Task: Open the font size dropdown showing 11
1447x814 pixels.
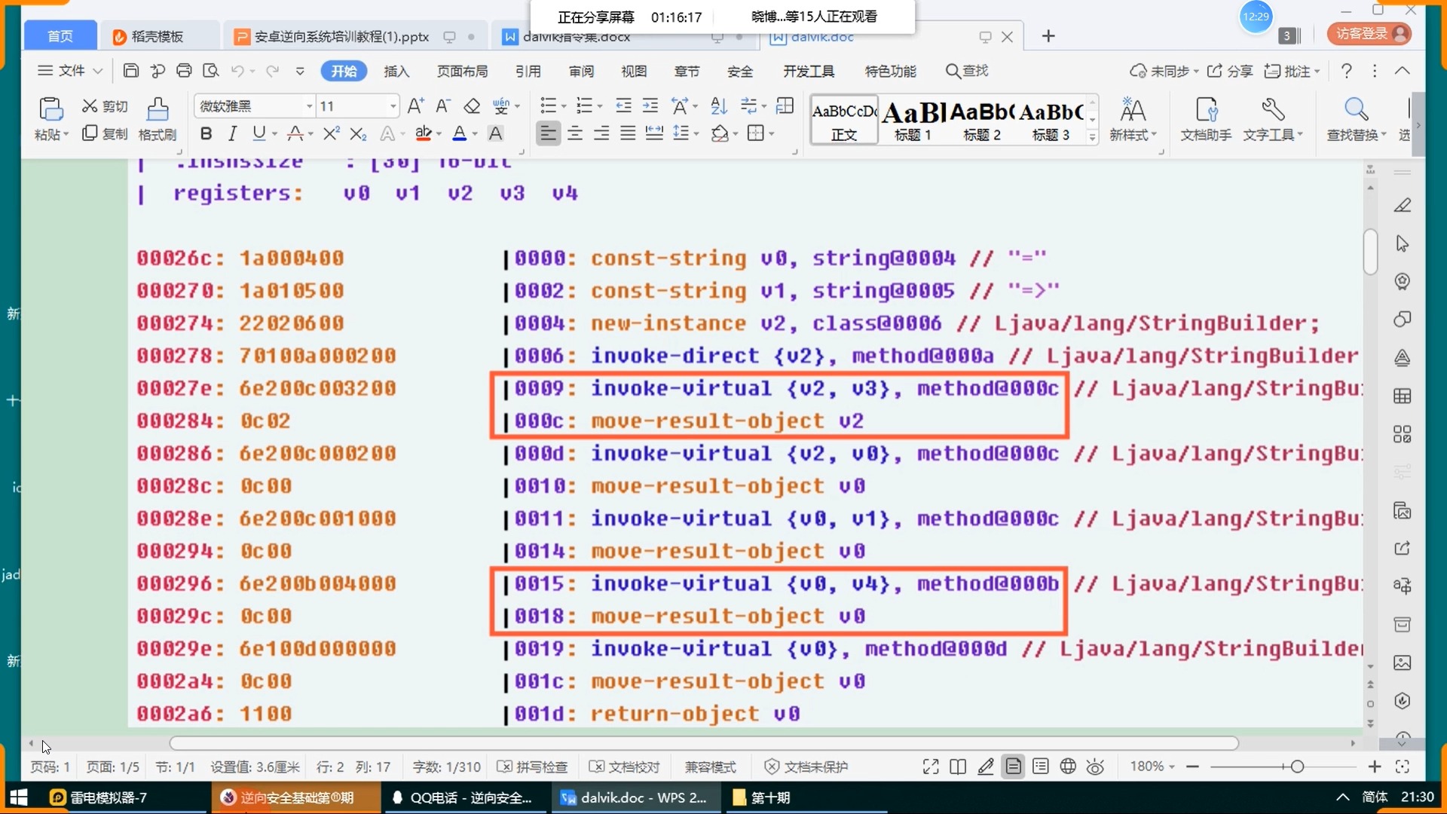Action: click(x=393, y=106)
